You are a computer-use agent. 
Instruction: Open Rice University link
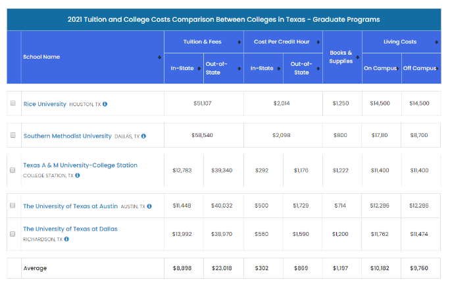click(45, 104)
